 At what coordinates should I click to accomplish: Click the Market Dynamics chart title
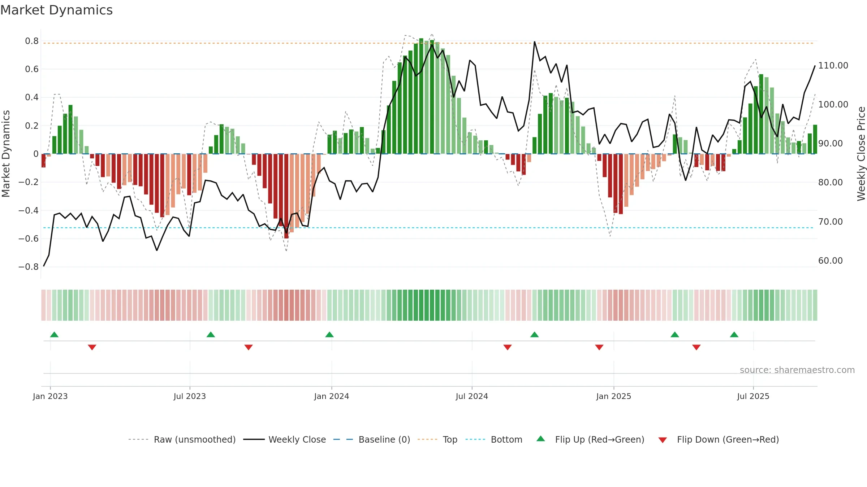[x=57, y=10]
